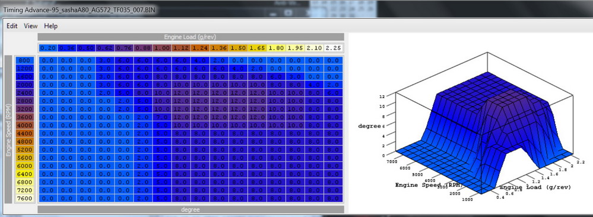Viewport: 593px width, 217px height.
Task: Open the View menu
Action: coord(31,26)
